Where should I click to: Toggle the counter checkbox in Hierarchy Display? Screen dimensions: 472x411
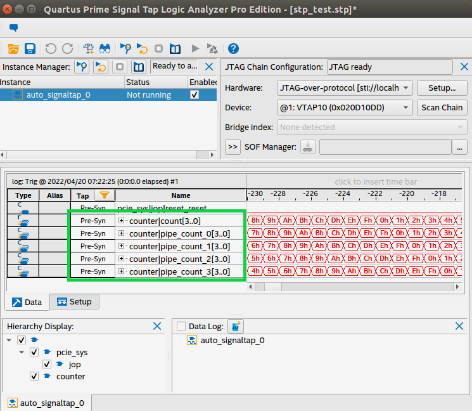(x=35, y=377)
